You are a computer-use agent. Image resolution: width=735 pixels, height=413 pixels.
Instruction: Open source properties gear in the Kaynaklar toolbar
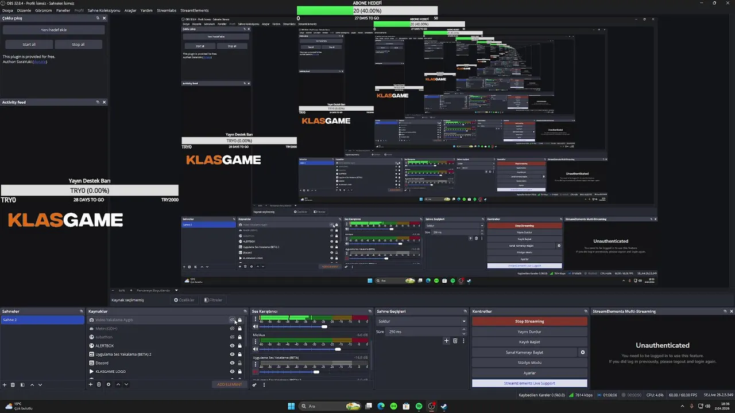coord(108,384)
